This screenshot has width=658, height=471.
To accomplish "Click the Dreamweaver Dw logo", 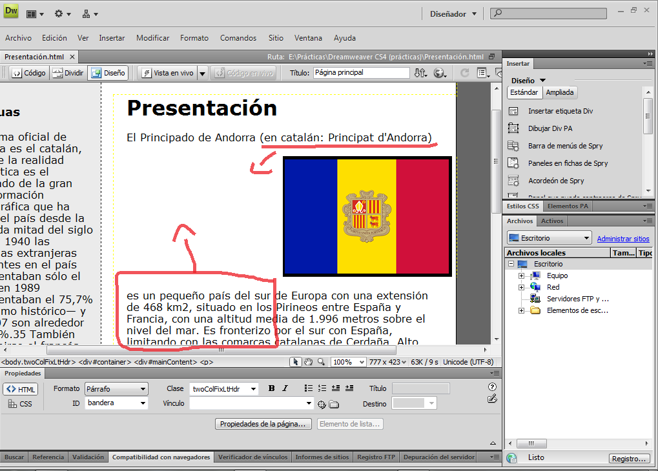I will [11, 11].
